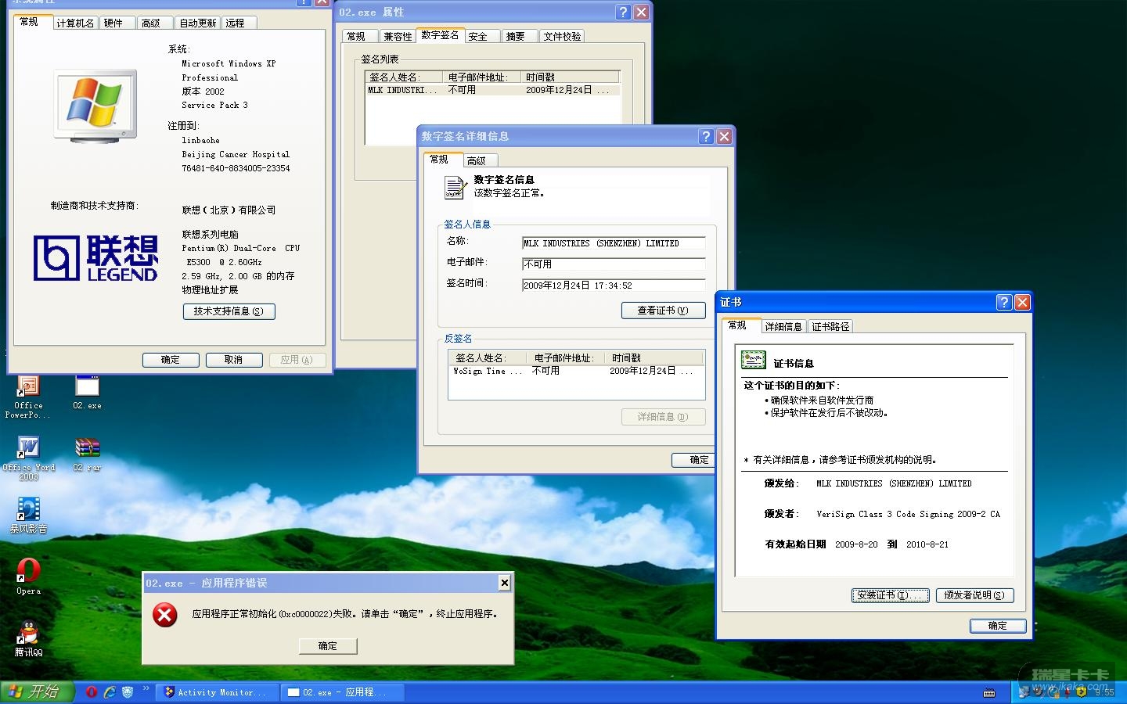Open the 开始 Start menu
This screenshot has width=1127, height=704.
(x=37, y=692)
